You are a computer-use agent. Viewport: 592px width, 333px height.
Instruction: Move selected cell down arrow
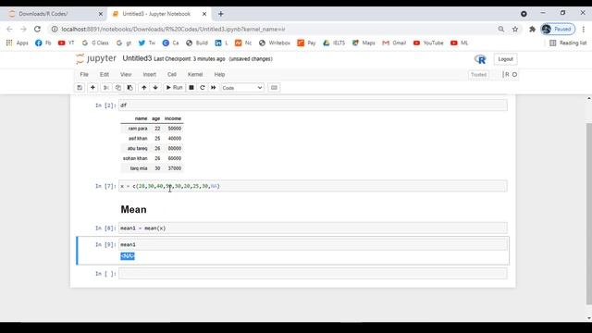[155, 88]
